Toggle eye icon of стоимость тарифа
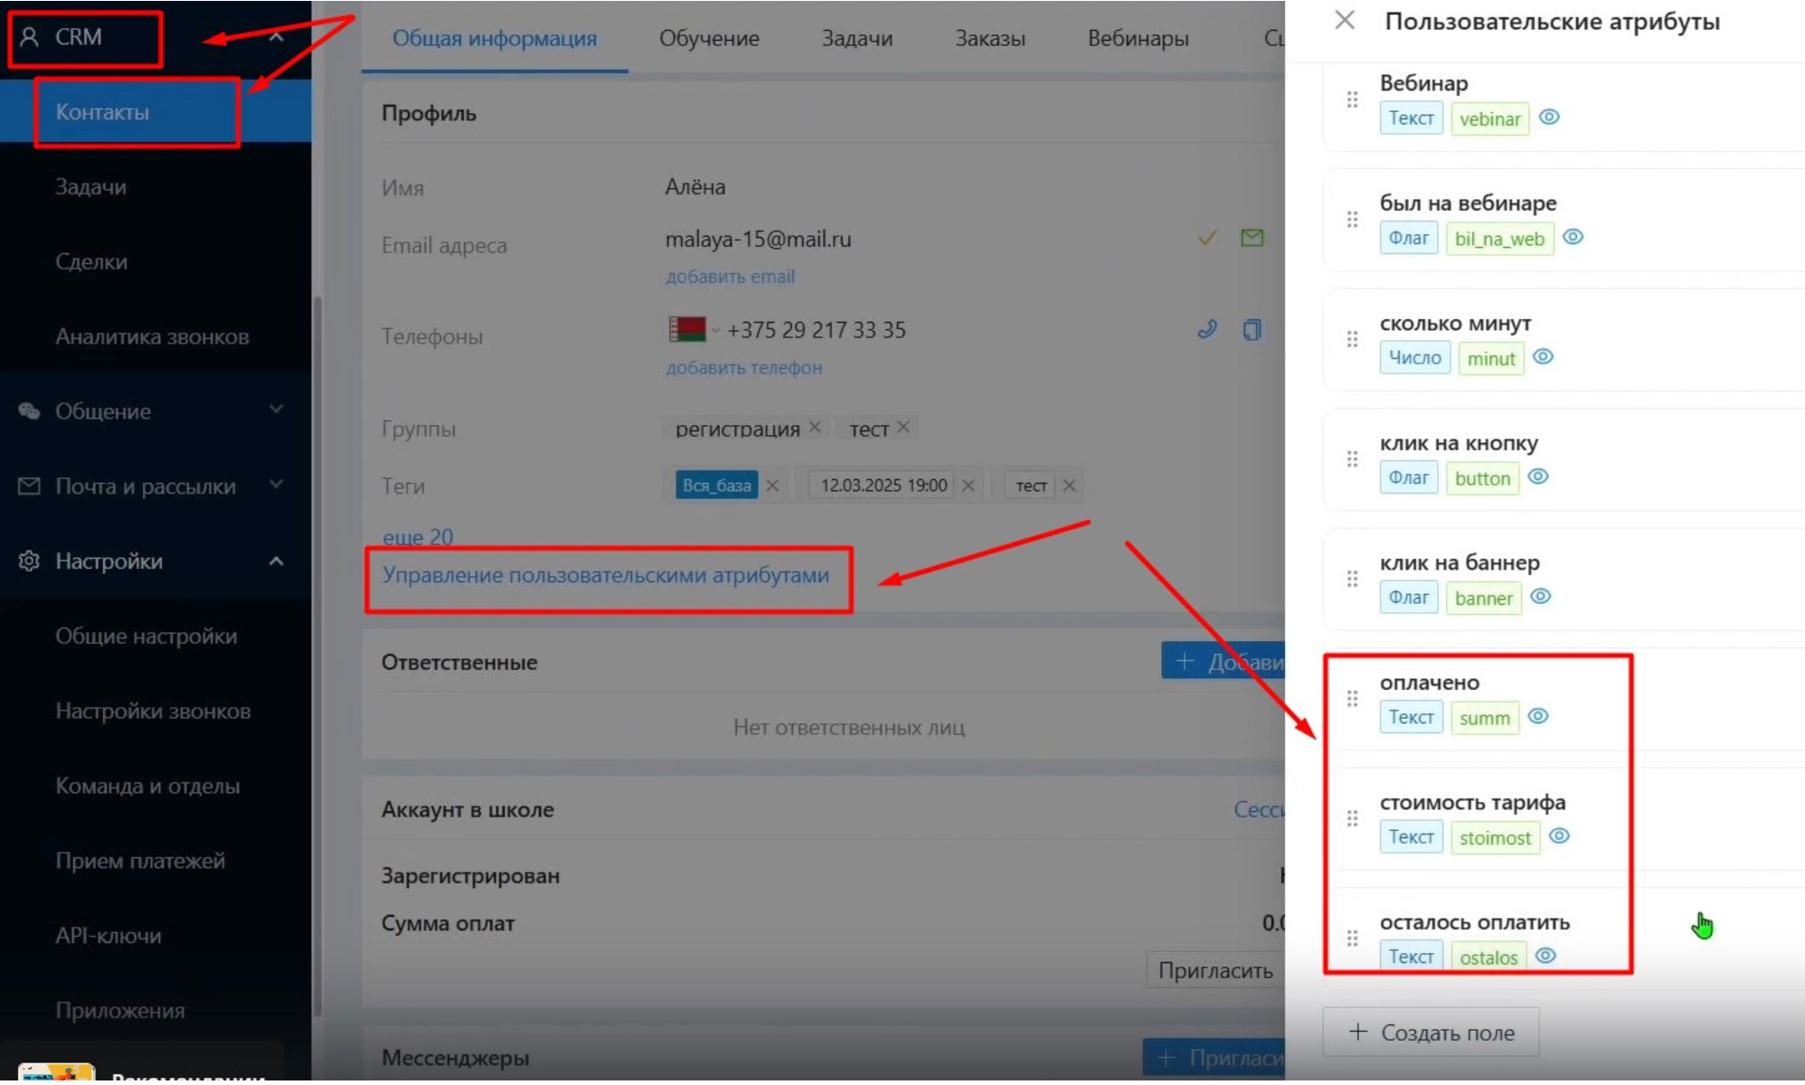 click(x=1559, y=836)
